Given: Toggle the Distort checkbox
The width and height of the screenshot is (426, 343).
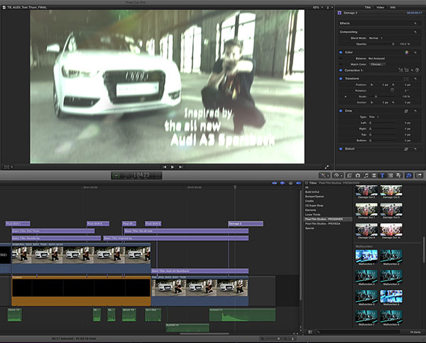Looking at the screenshot, I should click(341, 149).
